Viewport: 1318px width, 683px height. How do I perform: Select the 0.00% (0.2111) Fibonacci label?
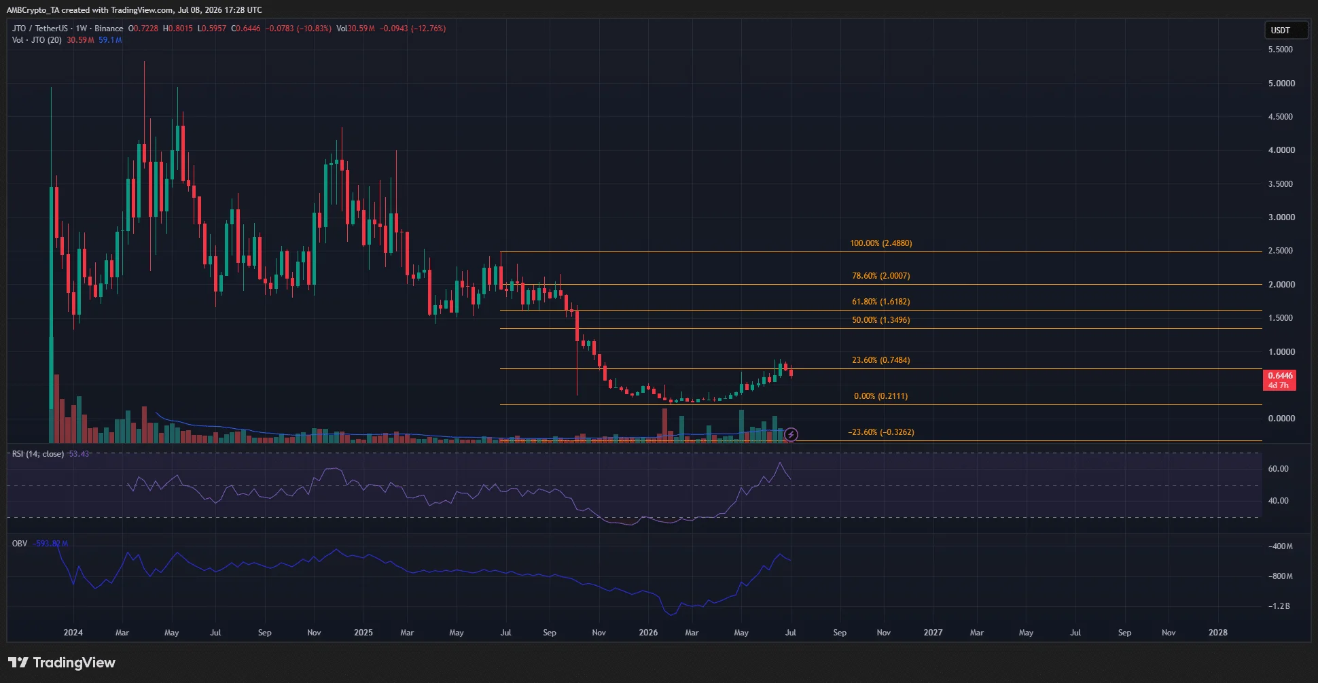coord(880,396)
